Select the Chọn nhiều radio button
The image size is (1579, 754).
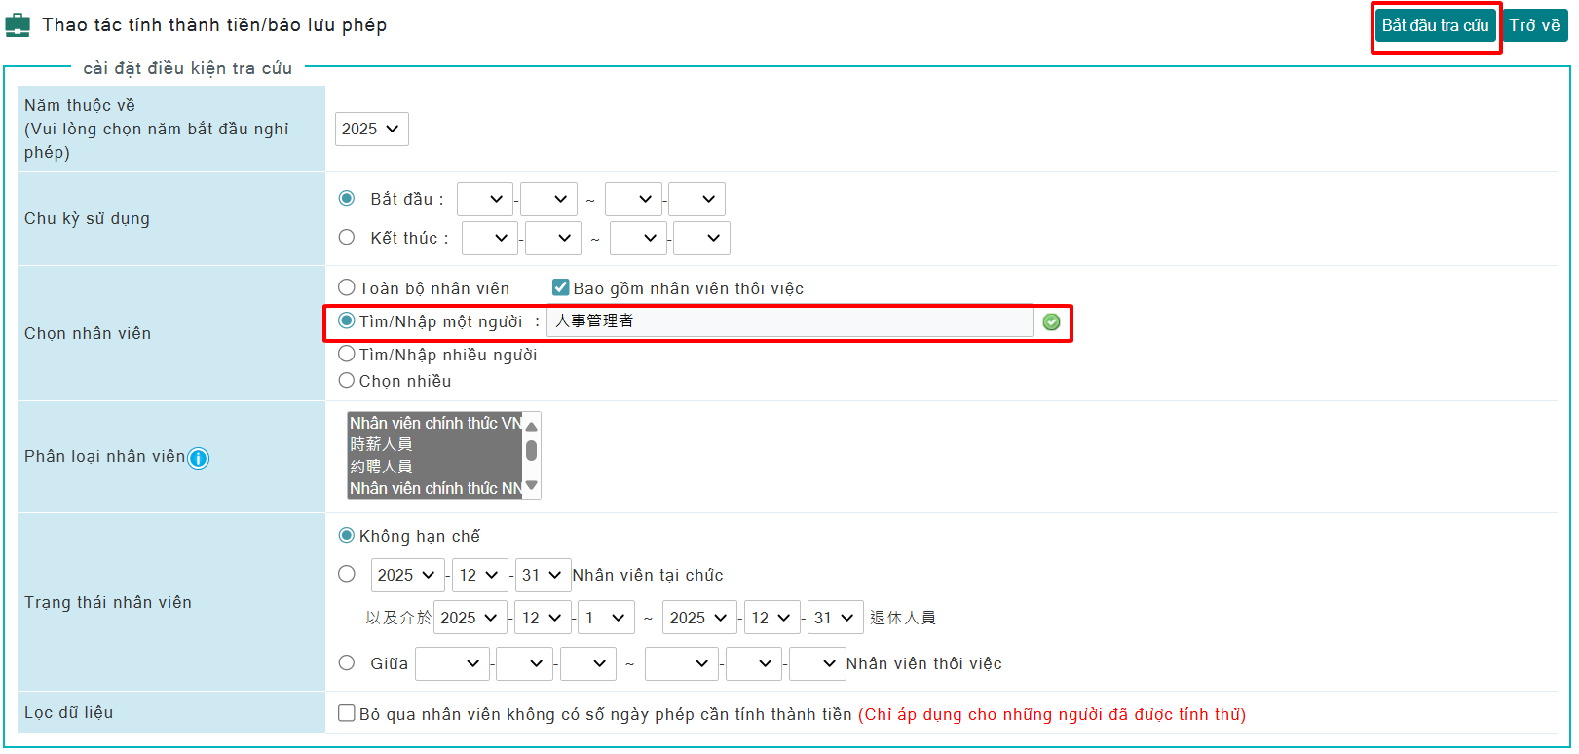(x=346, y=380)
